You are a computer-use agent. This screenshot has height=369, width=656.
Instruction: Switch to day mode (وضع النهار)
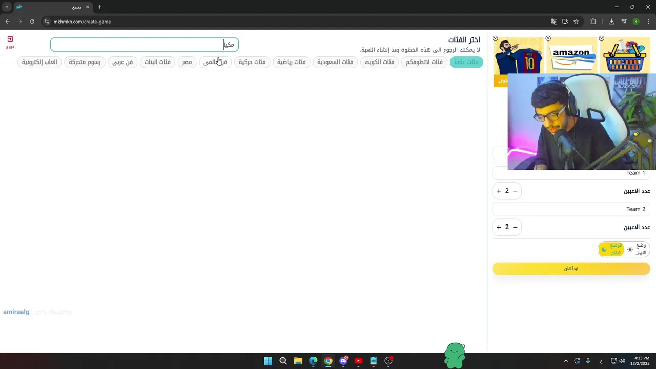pyautogui.click(x=637, y=250)
